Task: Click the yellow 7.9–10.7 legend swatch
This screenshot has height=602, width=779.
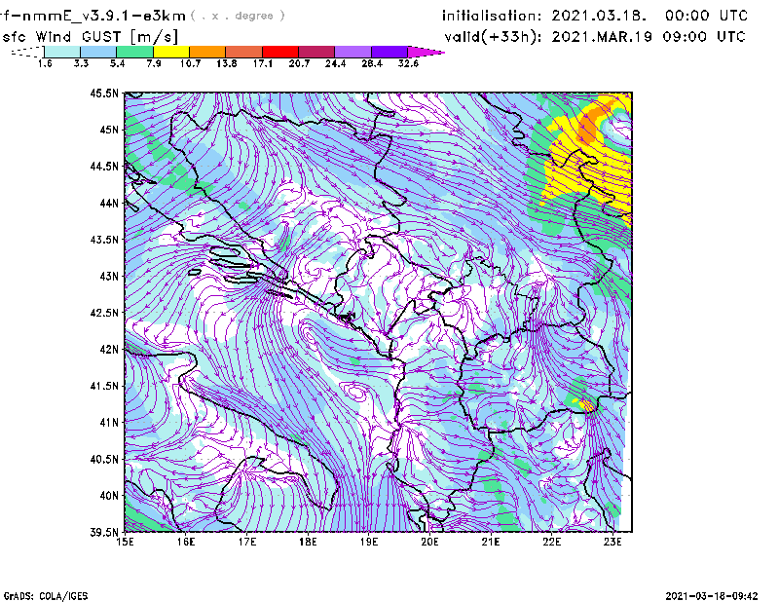Action: (x=171, y=52)
